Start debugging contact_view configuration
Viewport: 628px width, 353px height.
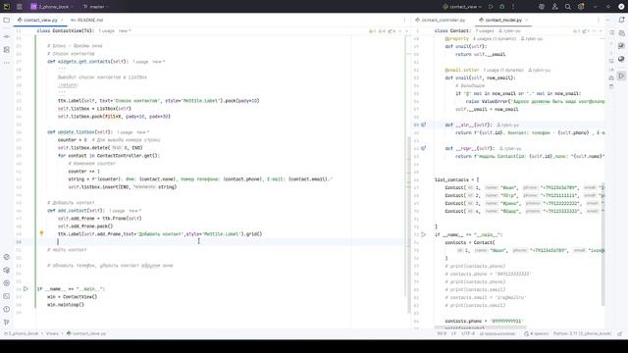point(501,7)
